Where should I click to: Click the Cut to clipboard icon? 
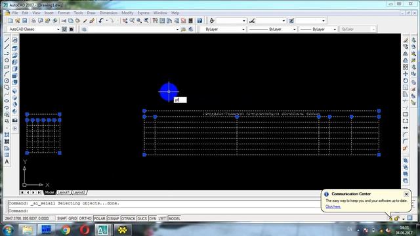(x=64, y=20)
